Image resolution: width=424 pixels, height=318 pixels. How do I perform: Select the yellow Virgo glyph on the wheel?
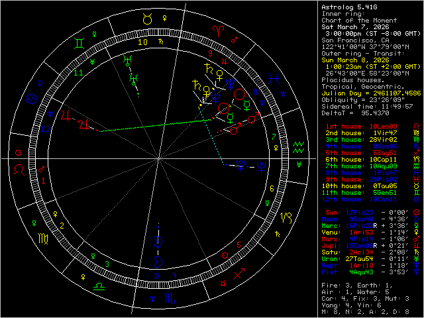(42, 237)
